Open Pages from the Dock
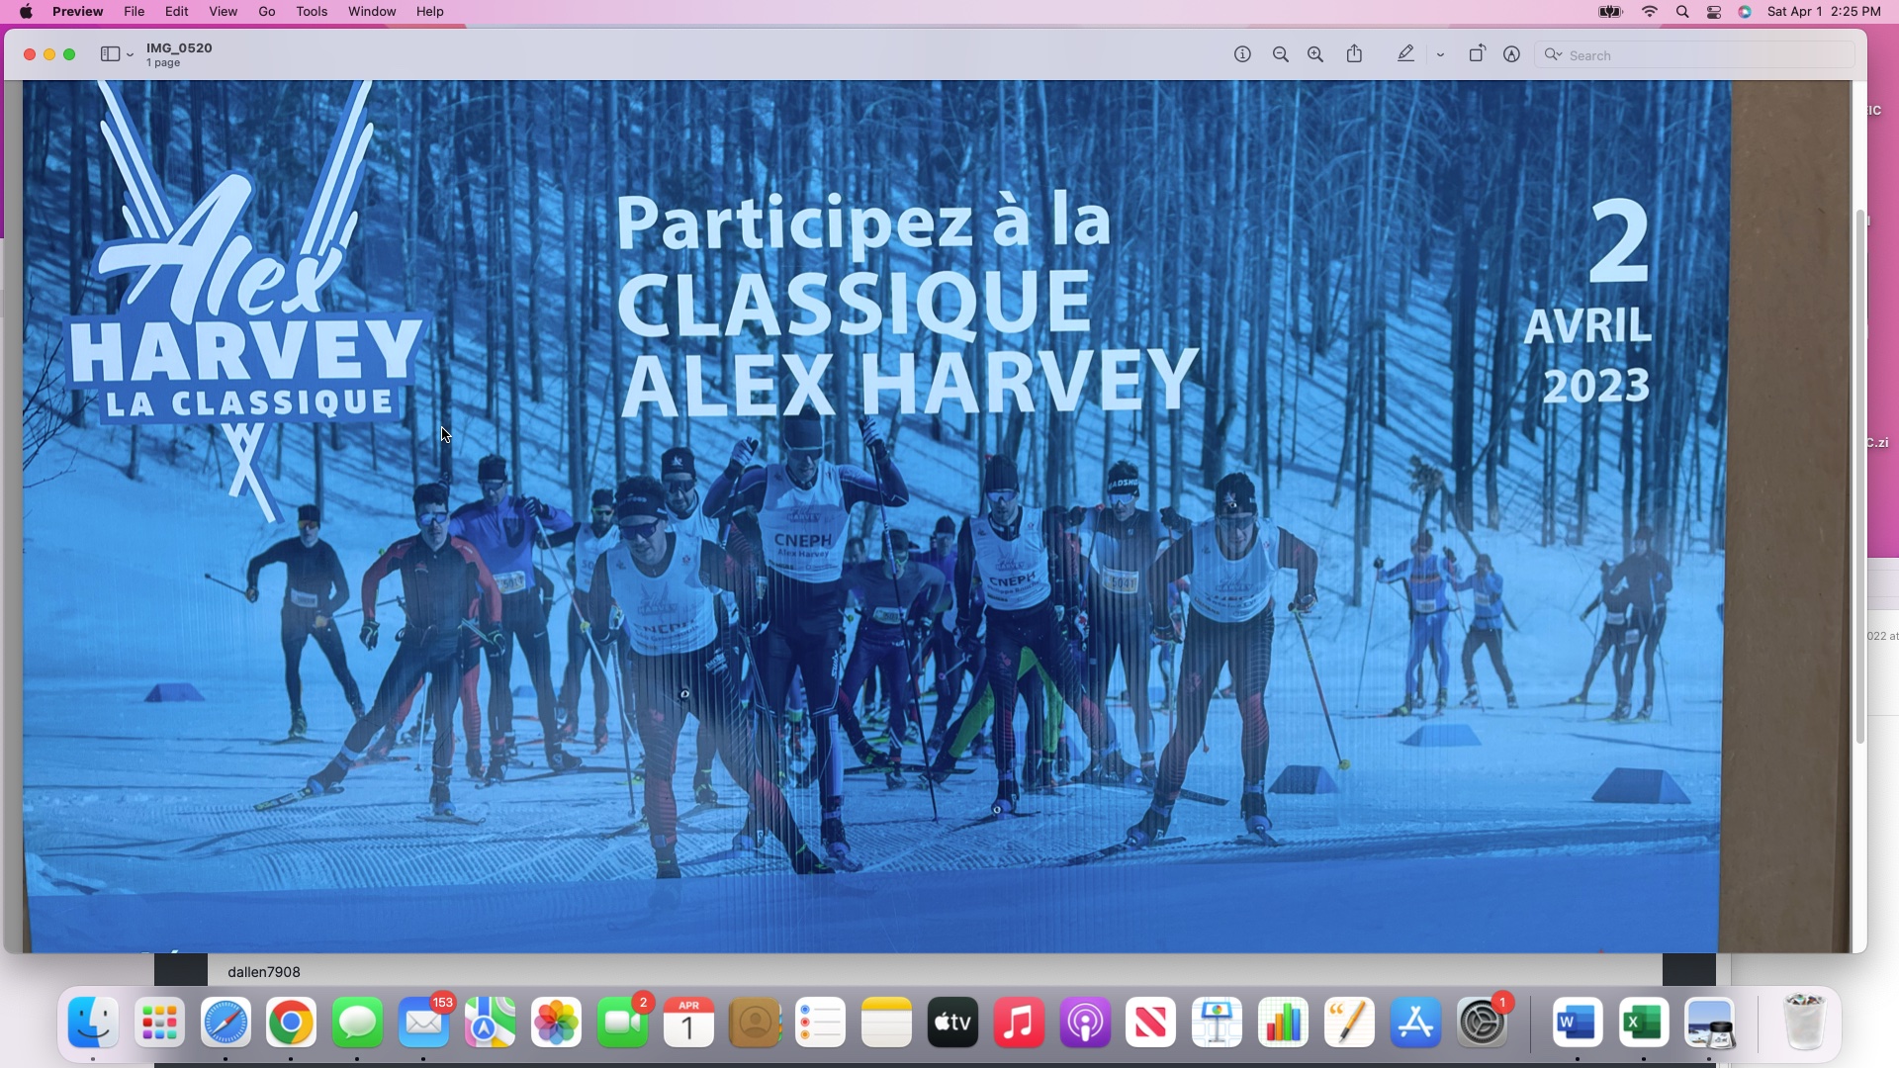 coord(1349,1023)
